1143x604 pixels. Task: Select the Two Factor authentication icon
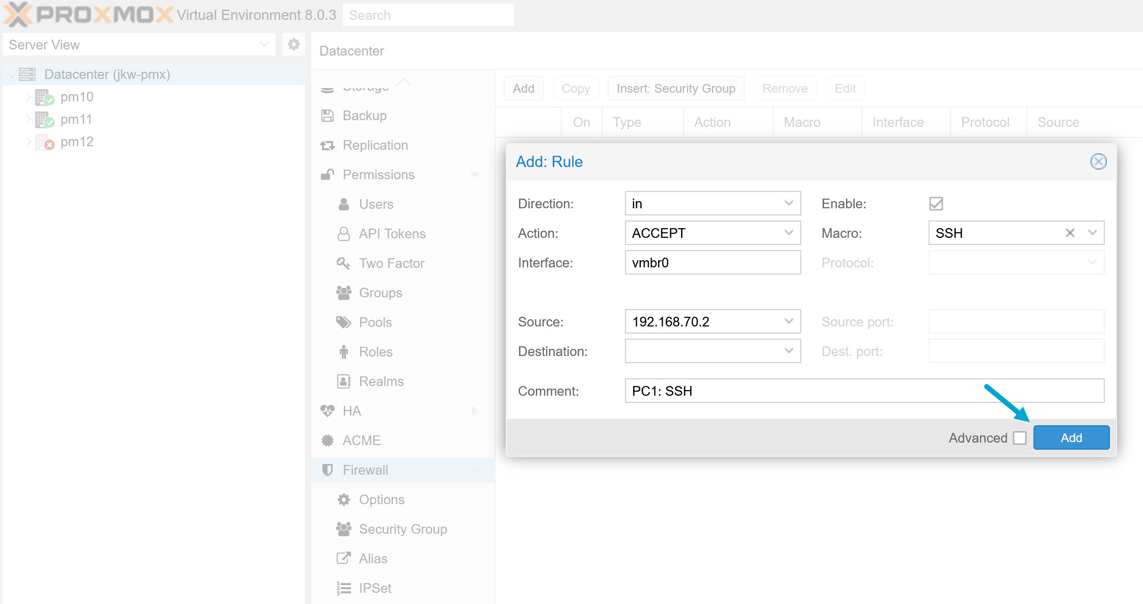(343, 263)
